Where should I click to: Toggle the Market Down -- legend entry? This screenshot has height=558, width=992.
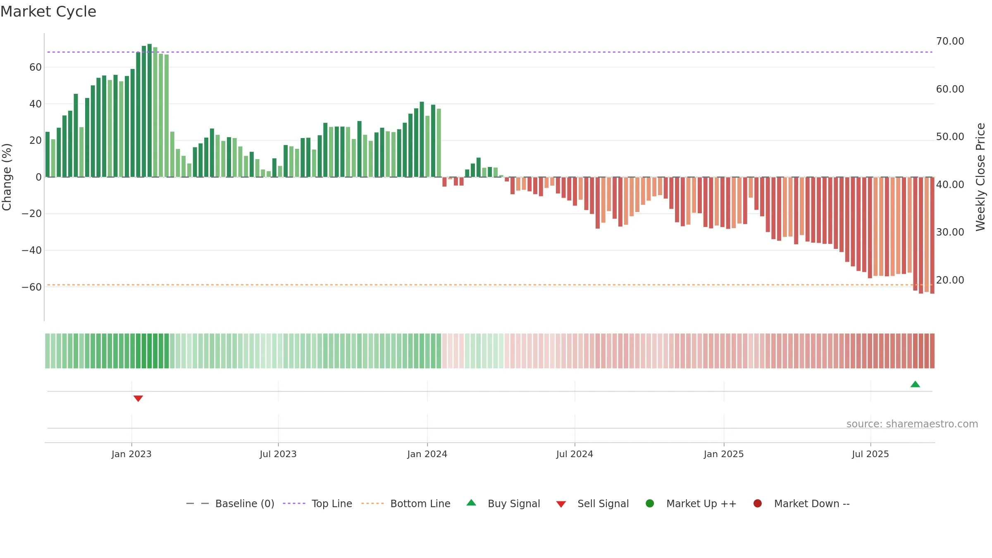click(x=801, y=503)
